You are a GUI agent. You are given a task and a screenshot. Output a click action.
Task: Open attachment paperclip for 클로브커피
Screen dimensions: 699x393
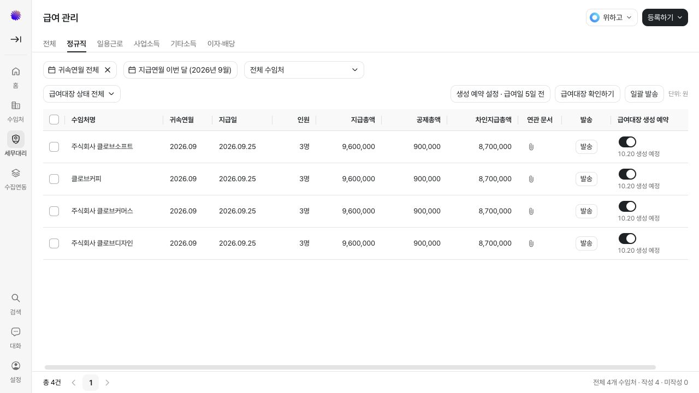point(531,179)
